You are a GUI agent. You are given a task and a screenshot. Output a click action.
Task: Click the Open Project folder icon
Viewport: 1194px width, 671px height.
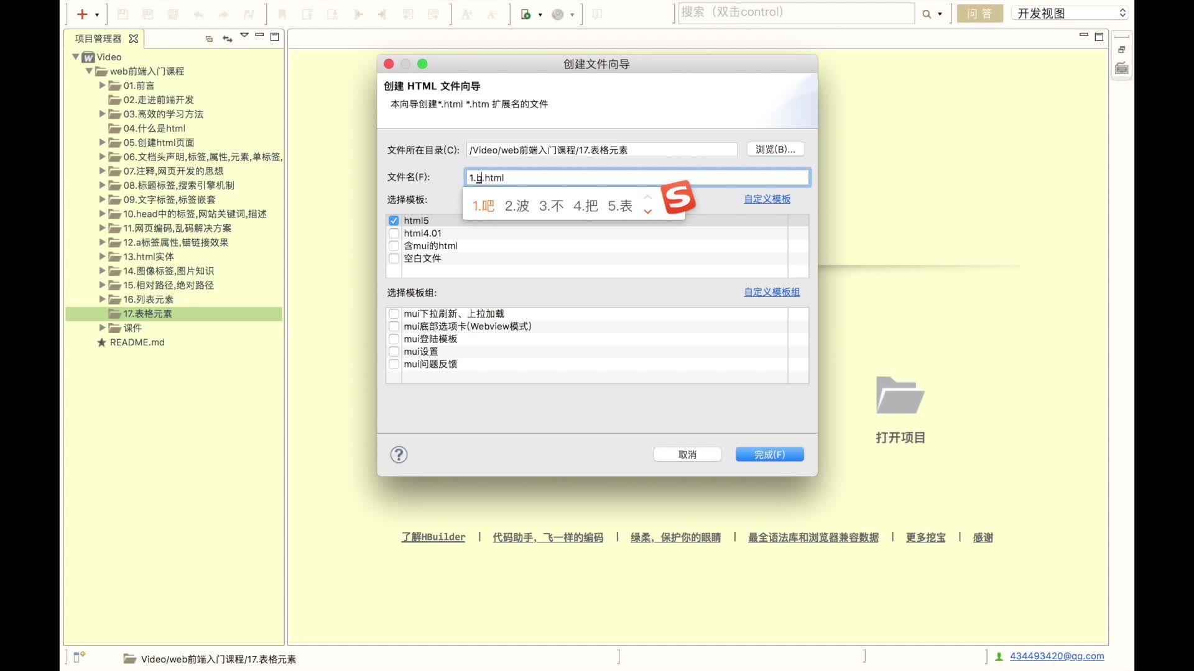(x=900, y=396)
